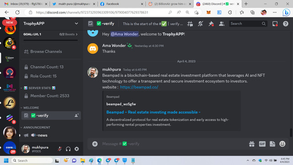Open mukhpura username in message

click(112, 69)
